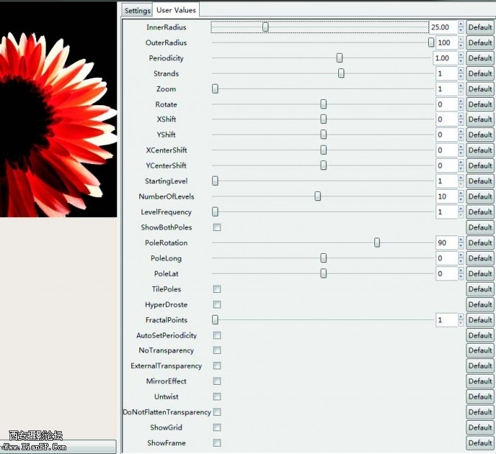Viewport: 496px width, 454px height.
Task: Click the YCenterShift slider handle
Action: [x=324, y=166]
